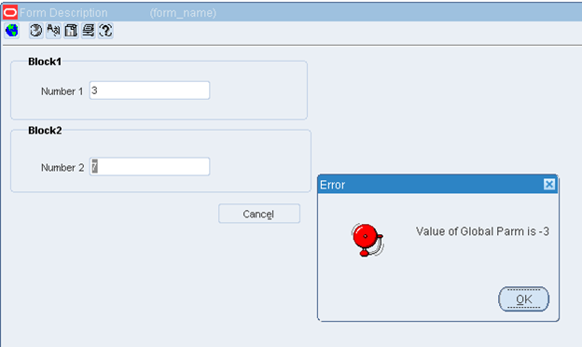Click the 'Number 2' label
Viewport: 582px width, 347px height.
click(62, 168)
